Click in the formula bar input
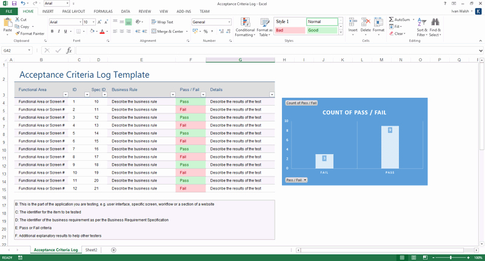 pyautogui.click(x=277, y=50)
